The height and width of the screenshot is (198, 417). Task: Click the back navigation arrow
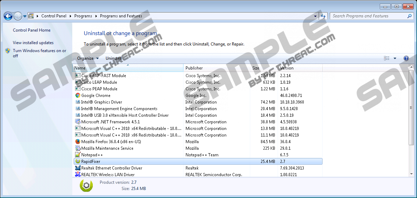[8, 16]
